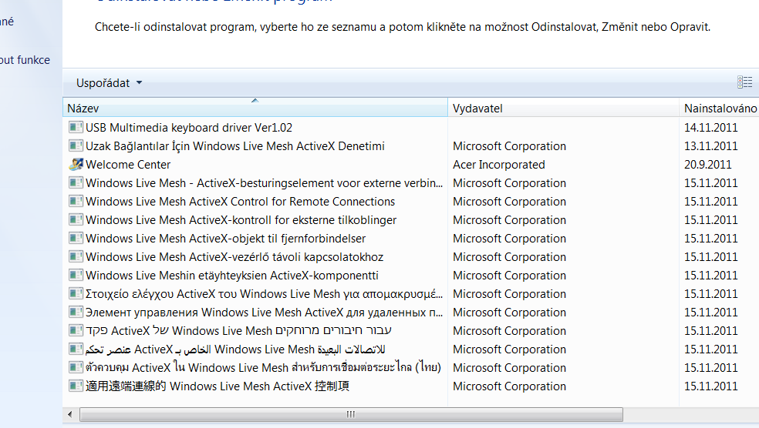
Task: Click the horizontal scrollbar left arrow
Action: tap(70, 414)
